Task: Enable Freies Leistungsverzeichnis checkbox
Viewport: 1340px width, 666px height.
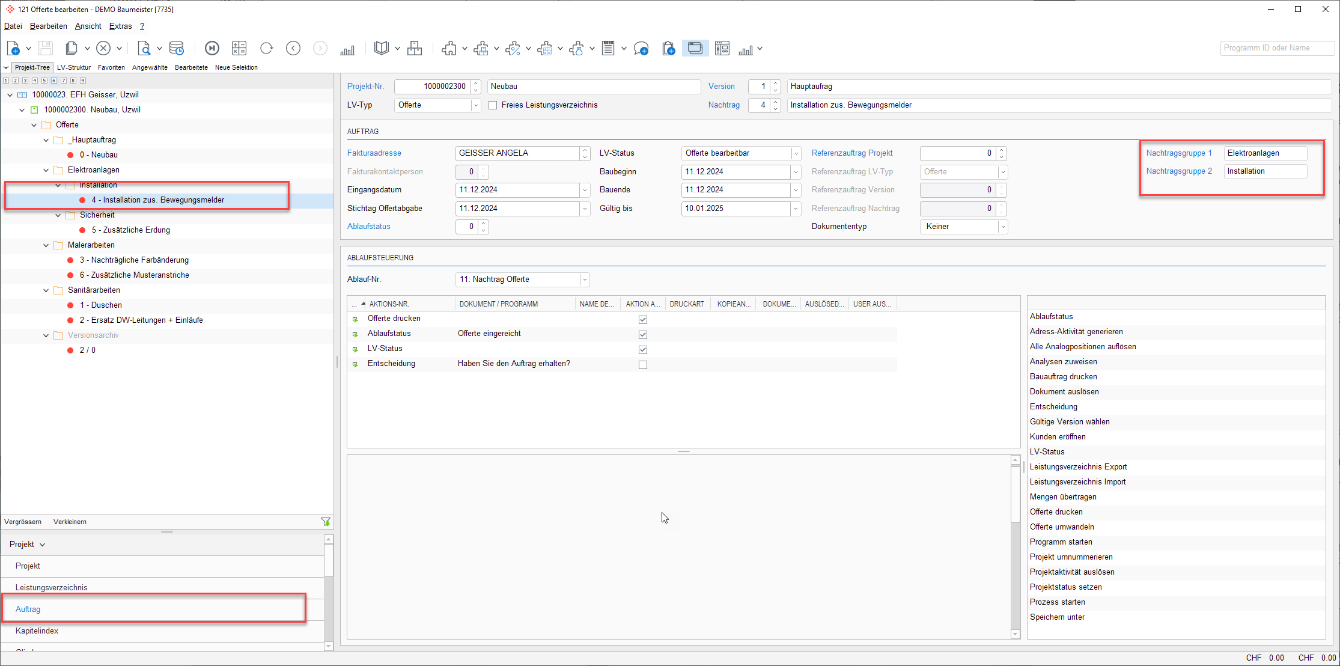Action: (x=493, y=105)
